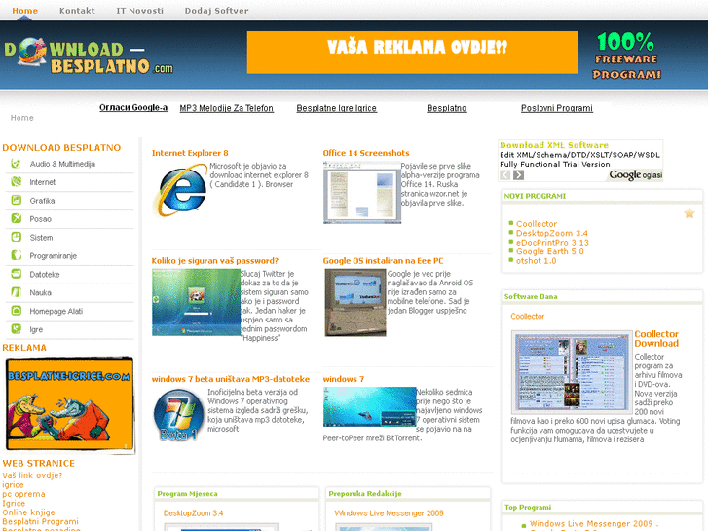Open Google OS instaliran na Eee PC title

point(384,261)
